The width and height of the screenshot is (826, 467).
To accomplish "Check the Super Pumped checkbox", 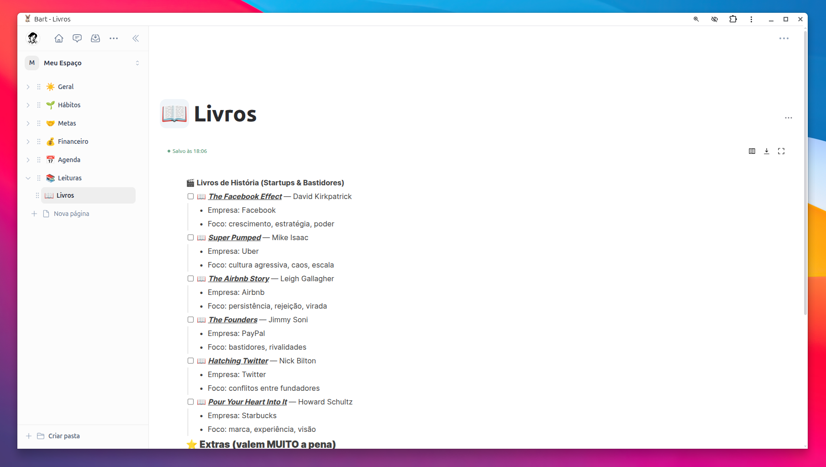I will pyautogui.click(x=190, y=237).
